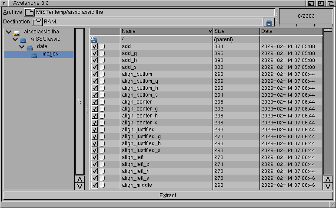Sort the list by Date column
This screenshot has height=208, width=336.
[x=291, y=31]
